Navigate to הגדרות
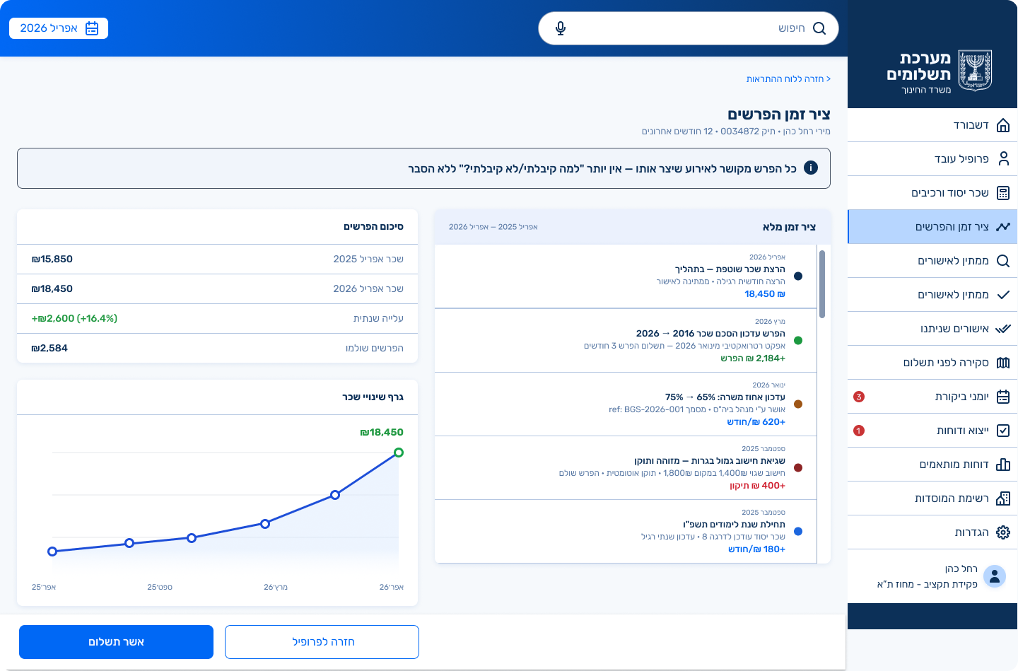Screen dimensions: 1018x671 pos(932,532)
